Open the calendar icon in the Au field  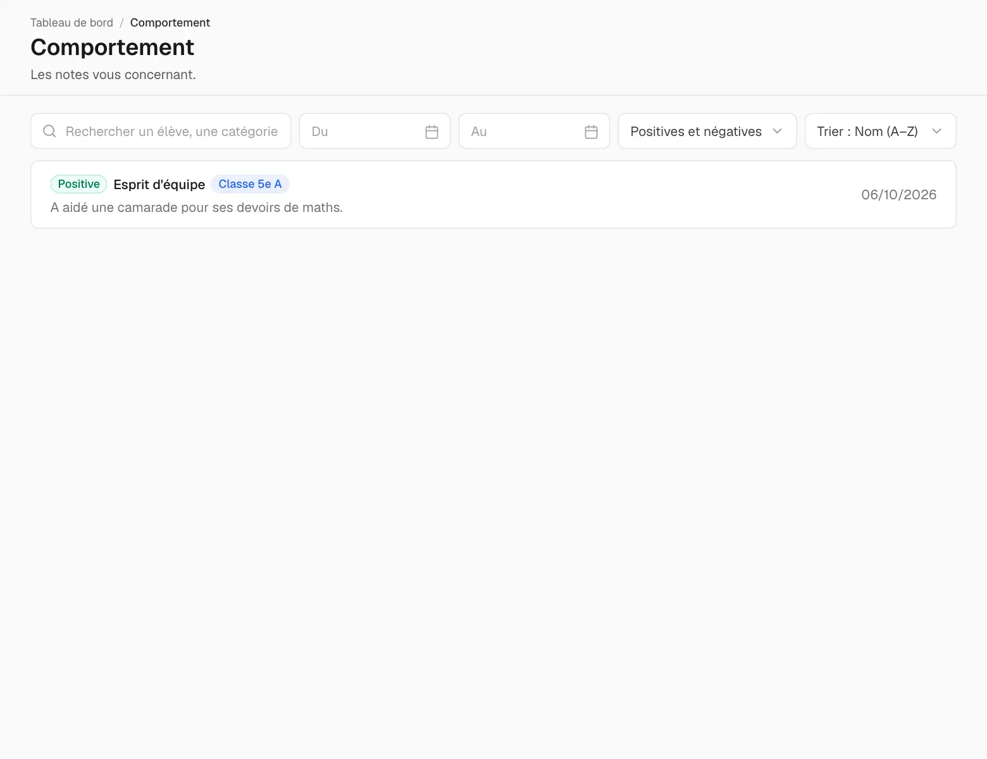coord(592,132)
